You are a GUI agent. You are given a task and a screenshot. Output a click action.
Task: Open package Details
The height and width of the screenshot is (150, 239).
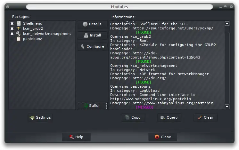92,24
